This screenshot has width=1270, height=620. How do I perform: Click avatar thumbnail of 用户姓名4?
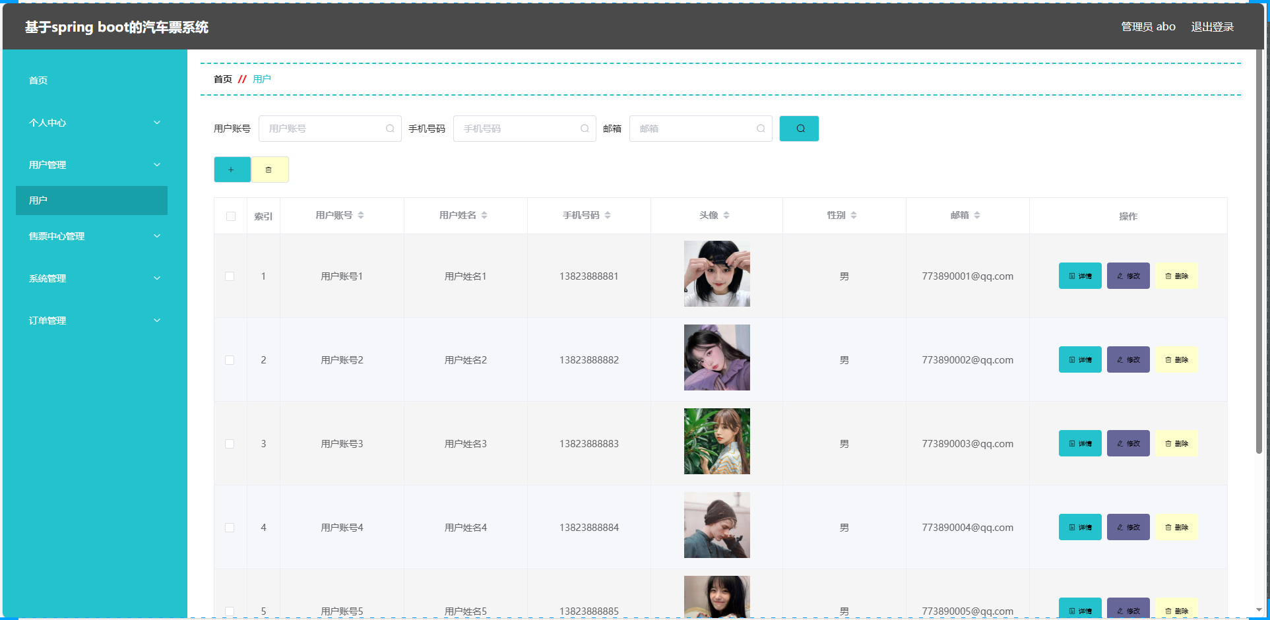click(717, 525)
